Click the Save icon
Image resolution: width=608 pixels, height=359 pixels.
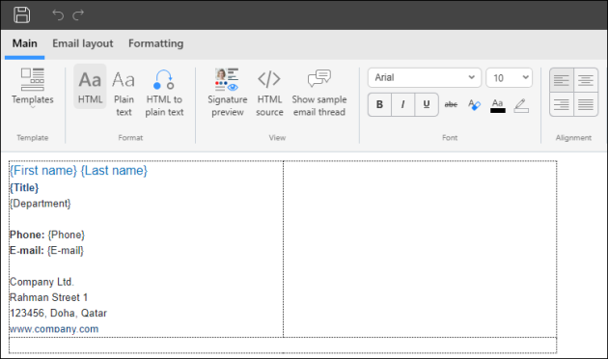point(21,15)
